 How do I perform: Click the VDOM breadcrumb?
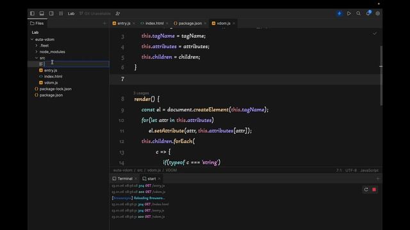(171, 171)
